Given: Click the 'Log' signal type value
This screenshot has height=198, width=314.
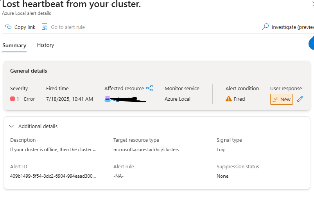Looking at the screenshot, I should tap(220, 150).
